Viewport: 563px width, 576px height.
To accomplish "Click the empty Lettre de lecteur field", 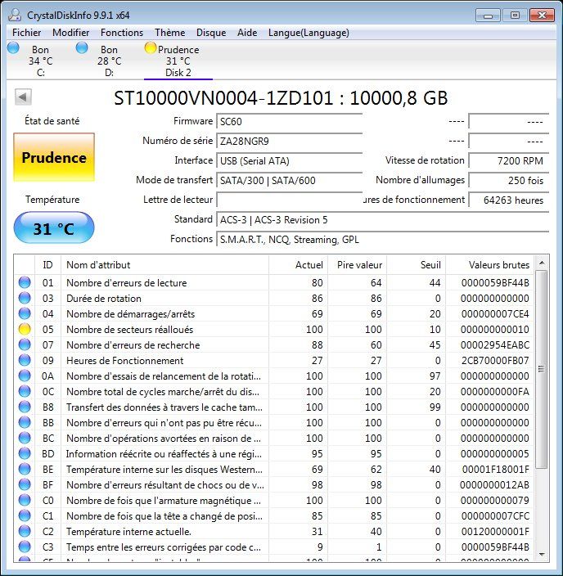I will pyautogui.click(x=290, y=200).
